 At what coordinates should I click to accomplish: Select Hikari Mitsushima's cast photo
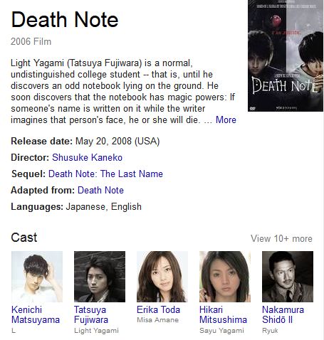point(225,277)
